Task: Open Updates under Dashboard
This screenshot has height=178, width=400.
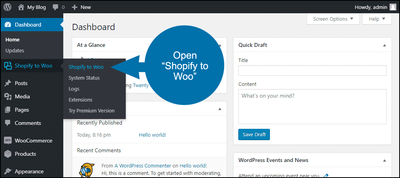Action: 15,50
